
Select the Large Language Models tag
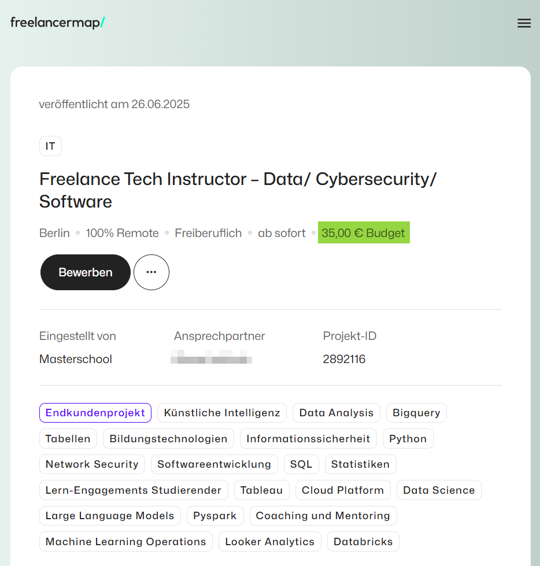(x=110, y=516)
